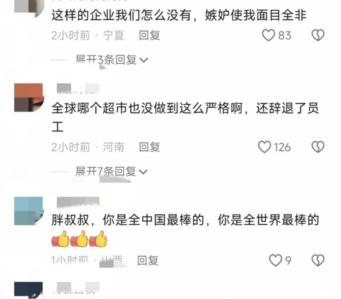
Task: Reply to the Shanxi comment via 回复
Action: pos(148,260)
